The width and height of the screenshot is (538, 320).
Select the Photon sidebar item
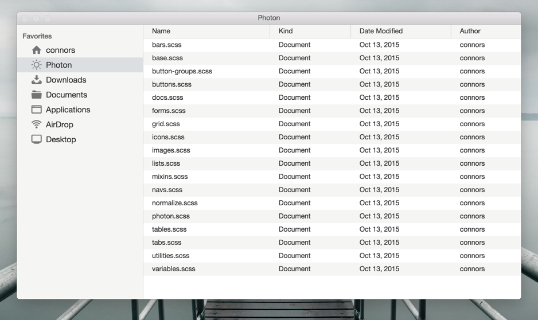80,65
